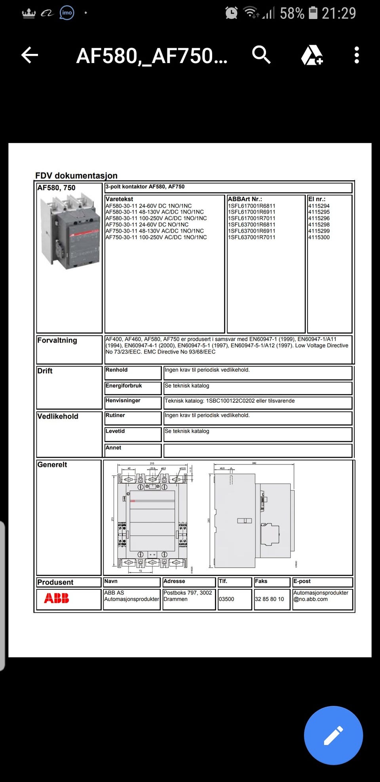Viewport: 380px width, 782px height.
Task: Tap the crown notification icon
Action: pyautogui.click(x=28, y=13)
